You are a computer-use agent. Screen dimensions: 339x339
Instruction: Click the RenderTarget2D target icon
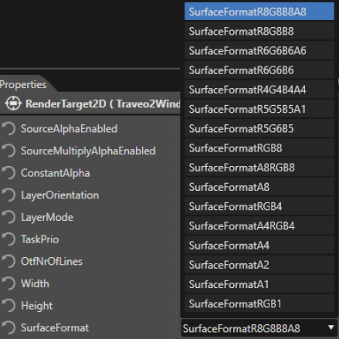(x=13, y=103)
